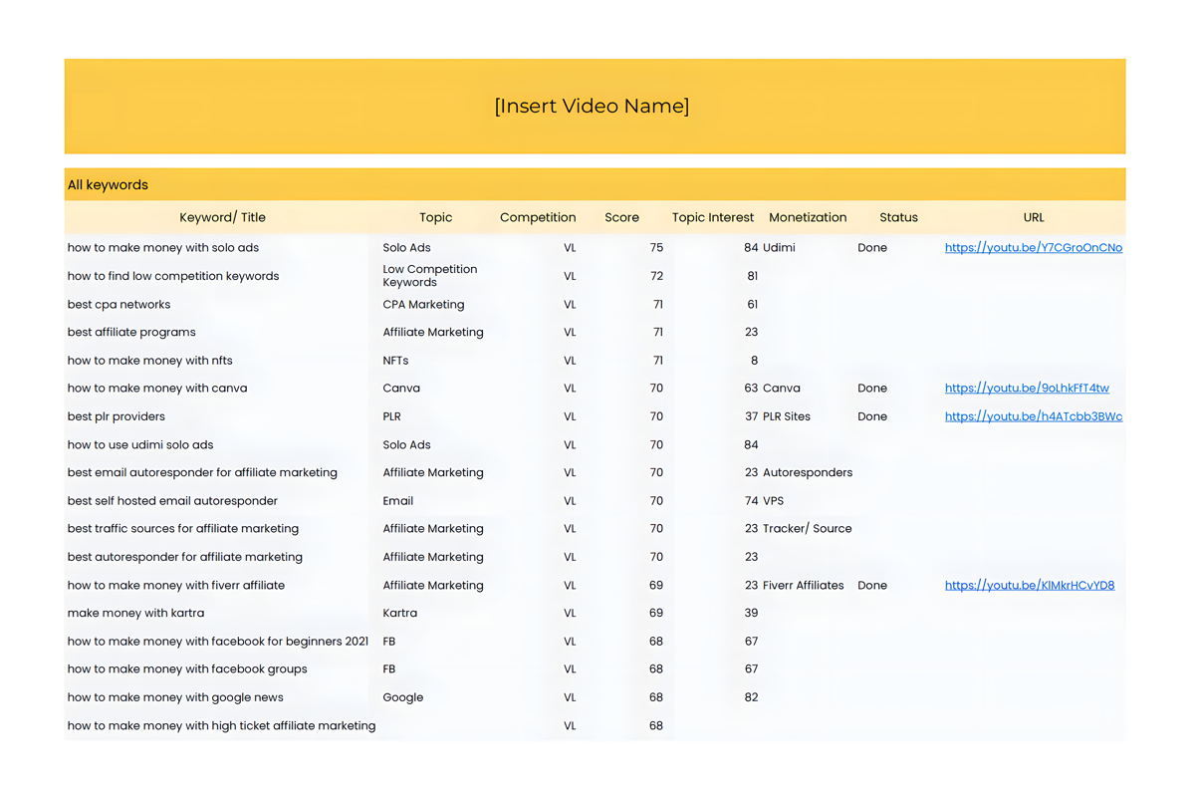This screenshot has height=797, width=1195.
Task: Open the YouTube link in the Canva row
Action: pyautogui.click(x=1026, y=389)
